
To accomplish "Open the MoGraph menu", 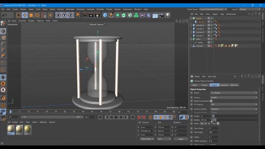I will 70,9.
